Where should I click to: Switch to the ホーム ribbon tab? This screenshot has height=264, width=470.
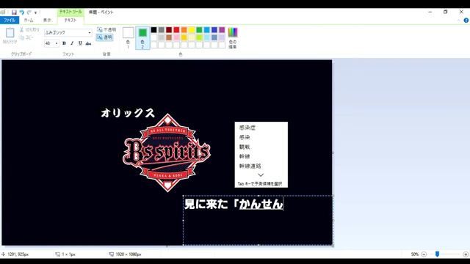click(29, 20)
